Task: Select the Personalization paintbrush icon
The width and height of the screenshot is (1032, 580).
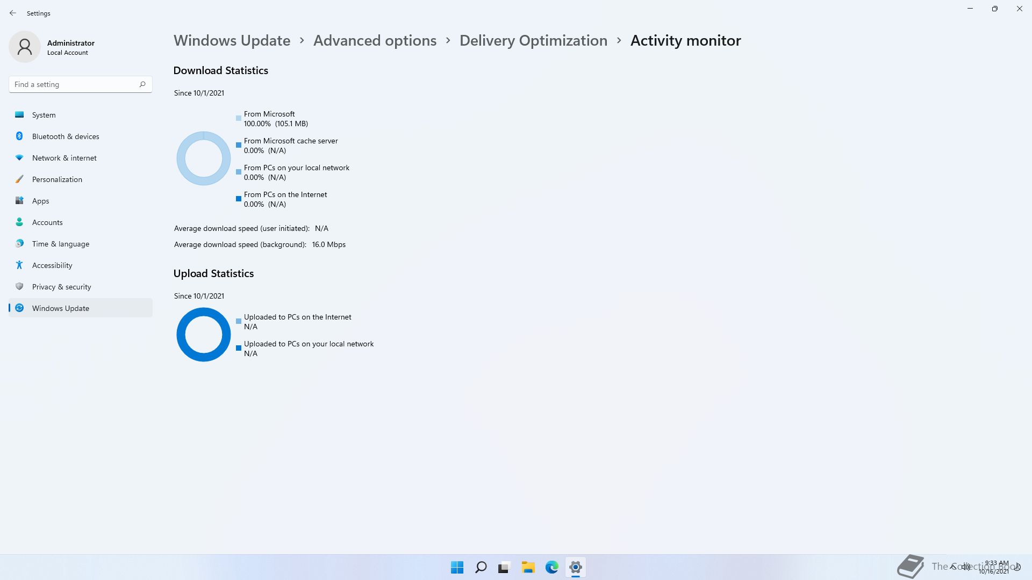Action: [19, 179]
